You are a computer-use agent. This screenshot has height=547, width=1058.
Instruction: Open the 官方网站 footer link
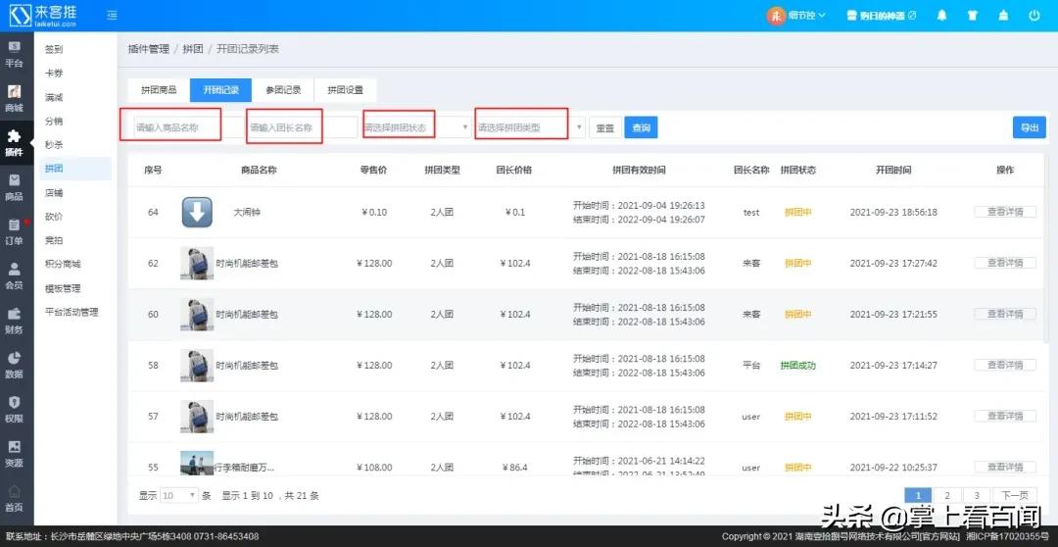coord(940,537)
